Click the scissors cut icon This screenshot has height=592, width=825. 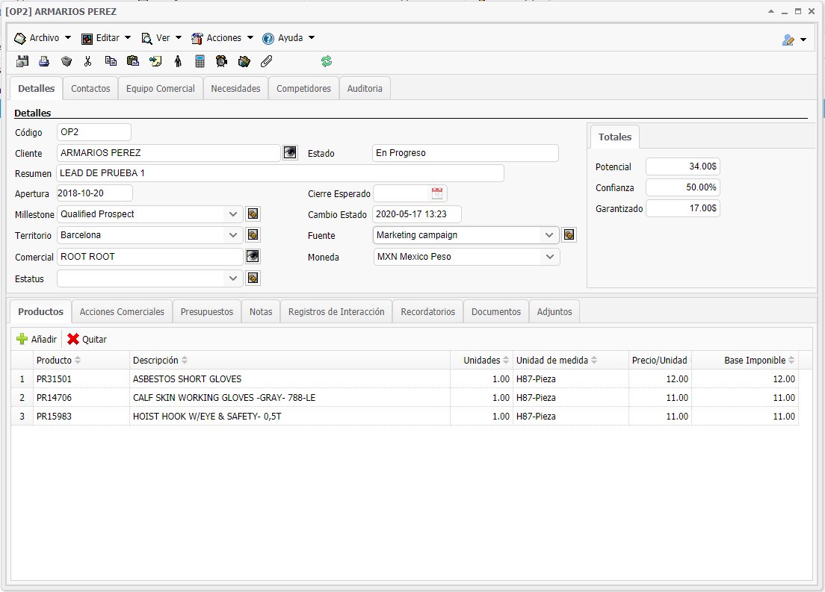[x=88, y=61]
